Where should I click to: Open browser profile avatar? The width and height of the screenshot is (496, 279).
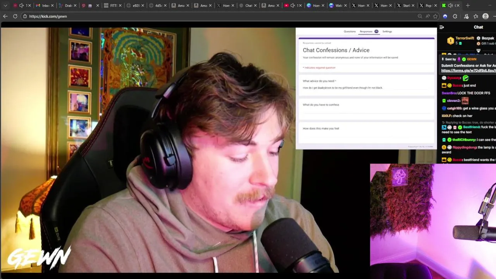click(486, 16)
